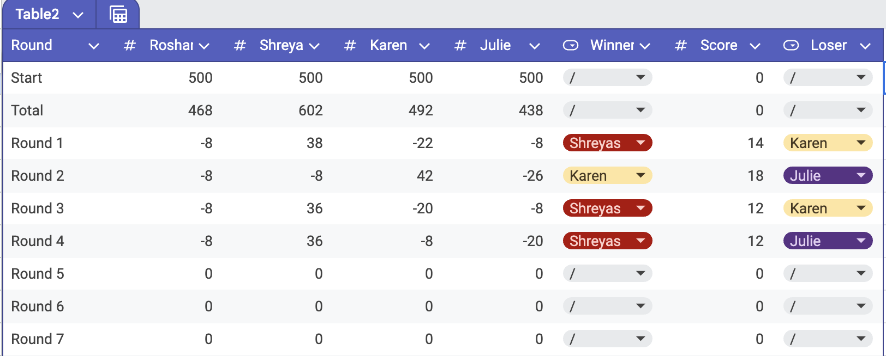Open the Round 5 Winner empty dropdown

pyautogui.click(x=607, y=274)
